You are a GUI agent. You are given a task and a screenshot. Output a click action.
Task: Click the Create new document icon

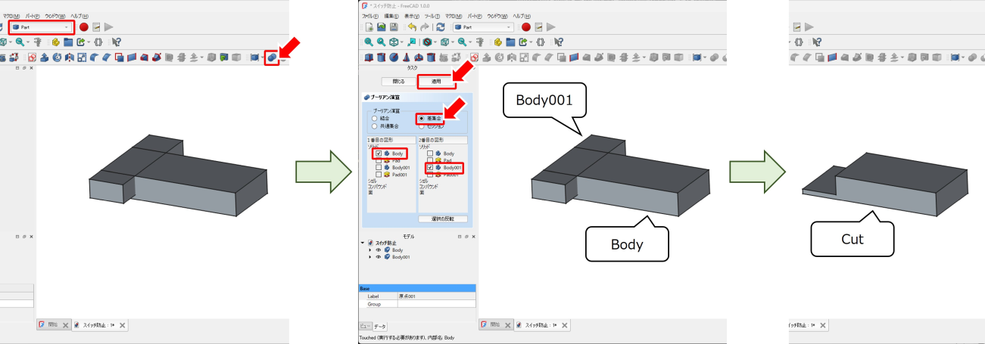click(x=369, y=26)
